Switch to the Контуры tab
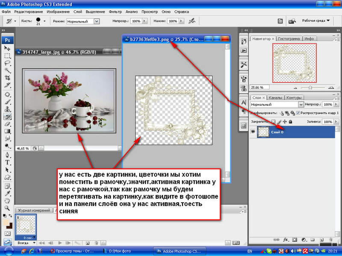 point(294,98)
